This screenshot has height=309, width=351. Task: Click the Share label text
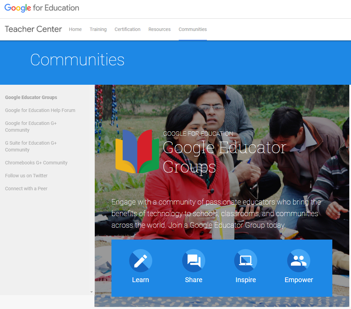tap(194, 280)
